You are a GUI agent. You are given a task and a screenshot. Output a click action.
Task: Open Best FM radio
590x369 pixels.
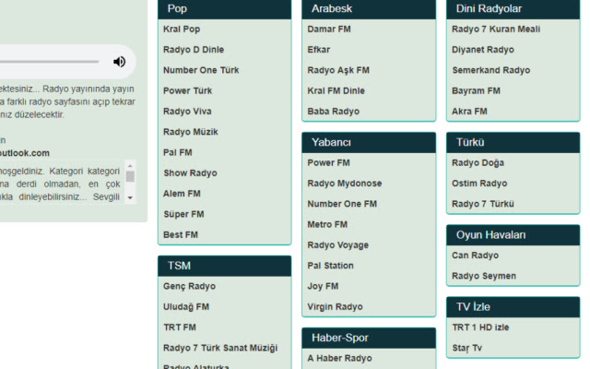click(181, 234)
